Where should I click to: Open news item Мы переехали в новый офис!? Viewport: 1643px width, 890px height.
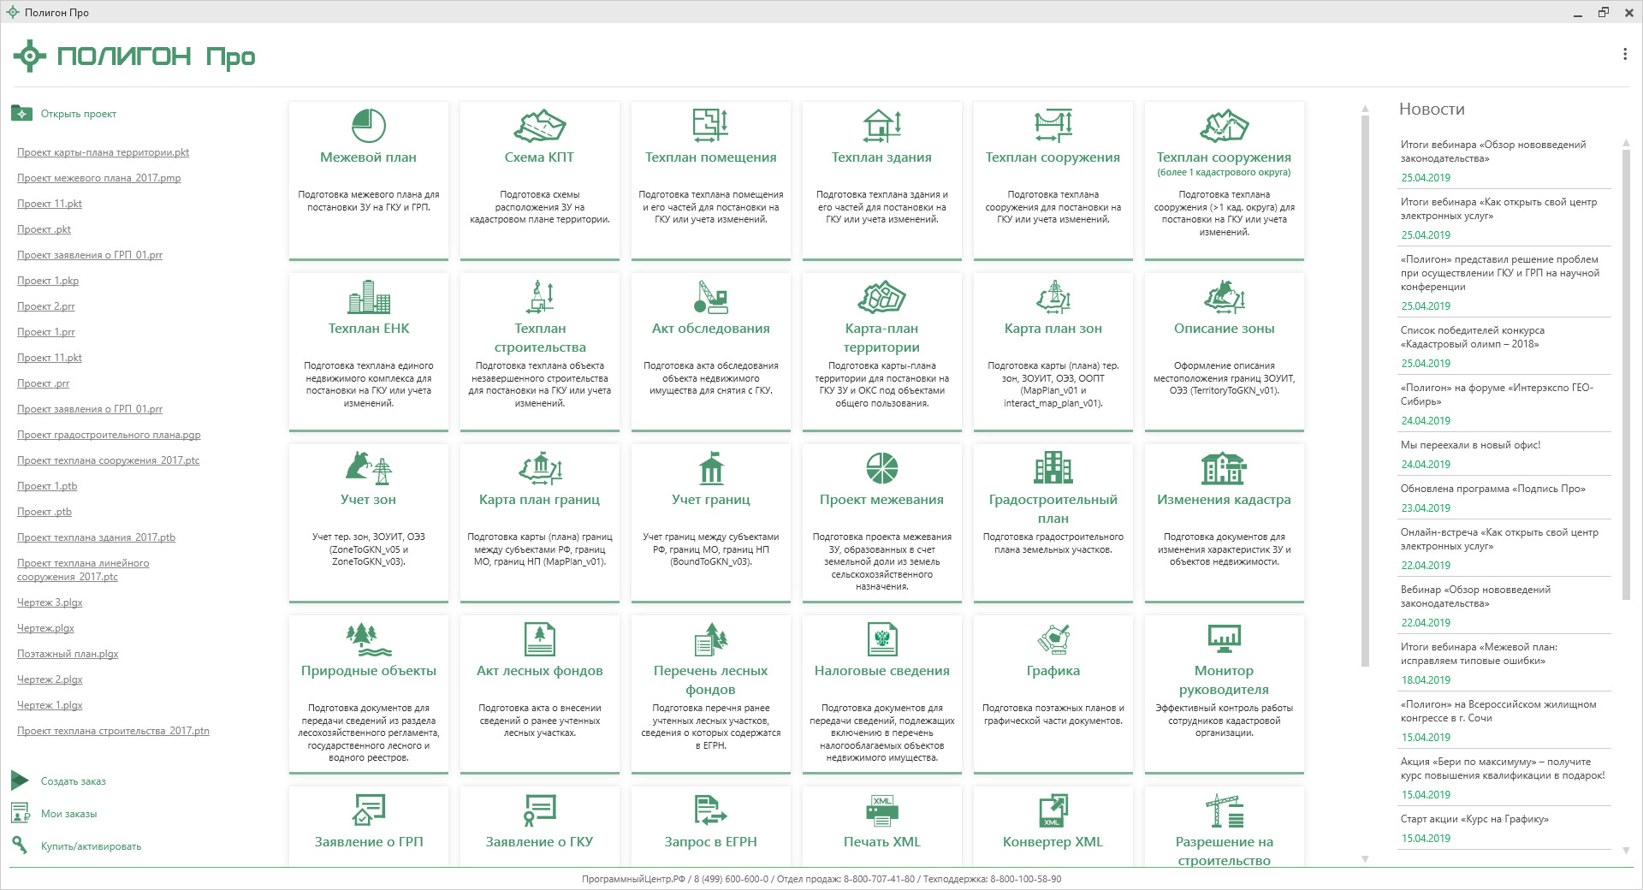(1470, 445)
